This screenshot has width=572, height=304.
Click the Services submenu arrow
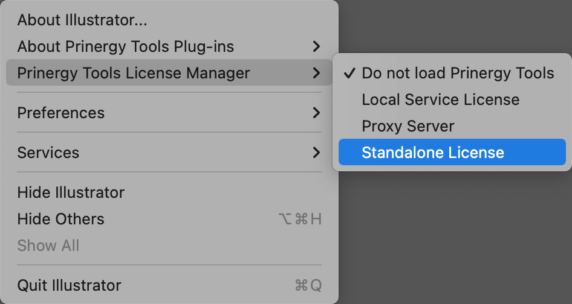pos(316,153)
